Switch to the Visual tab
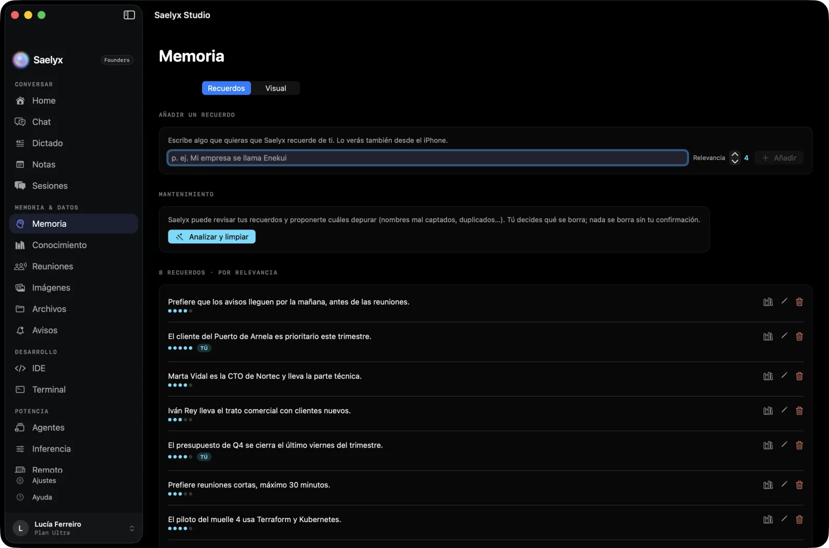This screenshot has width=829, height=548. (276, 88)
